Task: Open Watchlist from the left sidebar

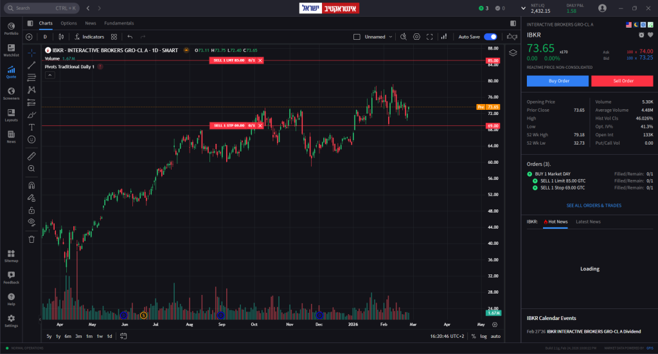Action: coord(11,50)
